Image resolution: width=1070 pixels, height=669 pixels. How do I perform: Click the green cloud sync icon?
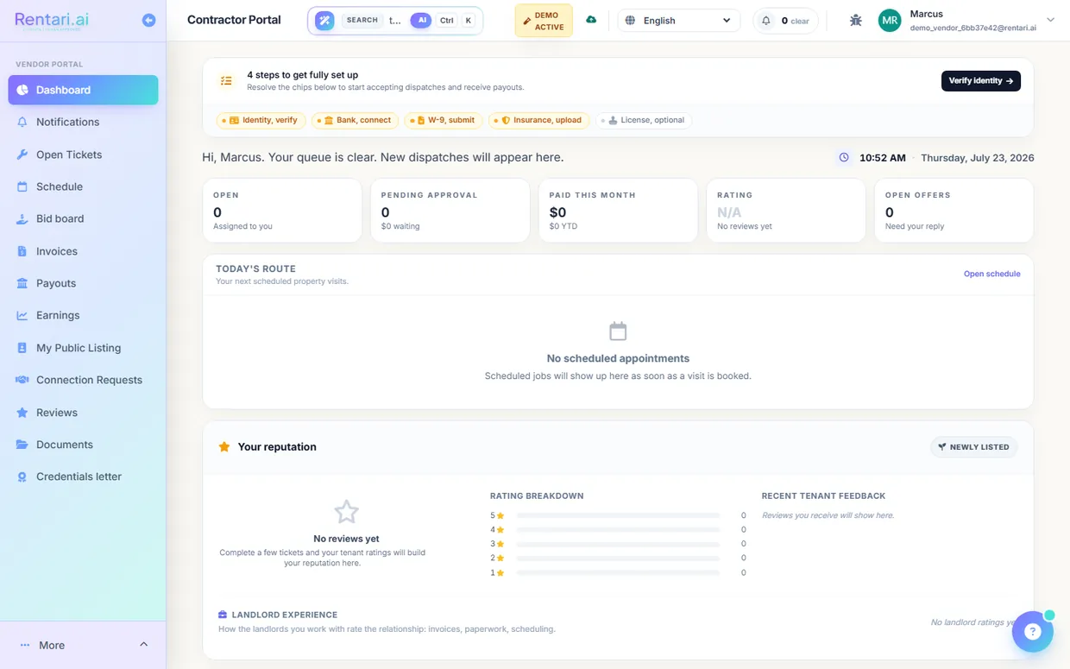591,20
